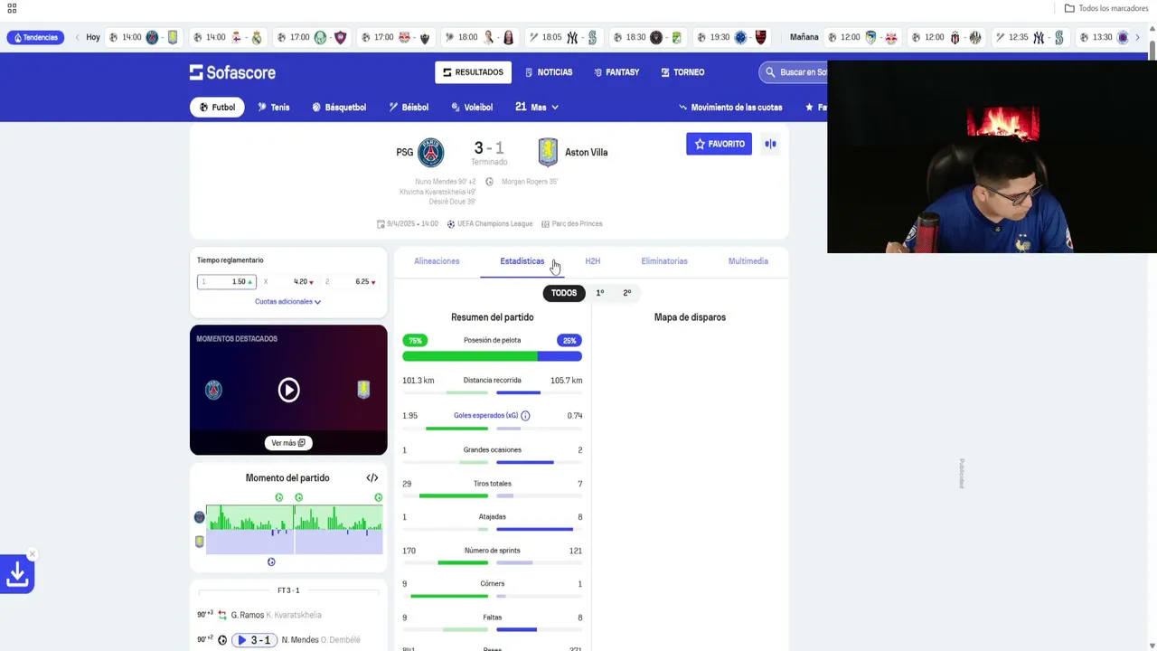Click the Tendencias trending pill

click(x=36, y=37)
